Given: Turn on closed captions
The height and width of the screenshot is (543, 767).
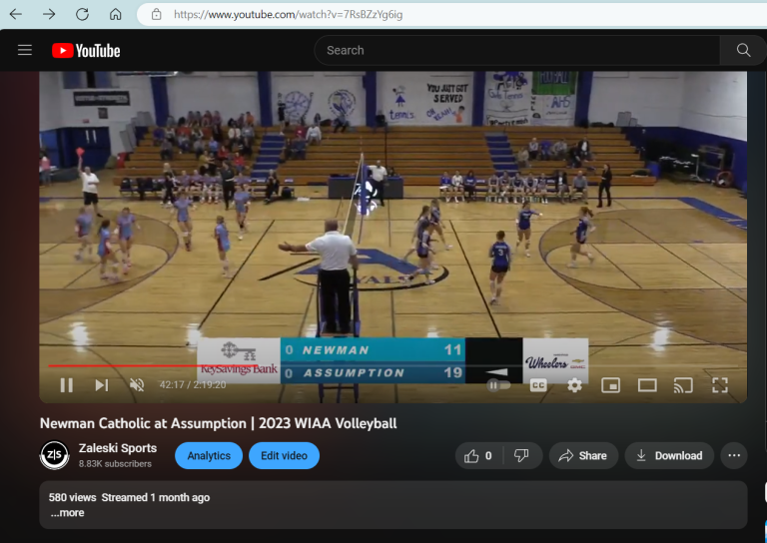Looking at the screenshot, I should pyautogui.click(x=538, y=385).
